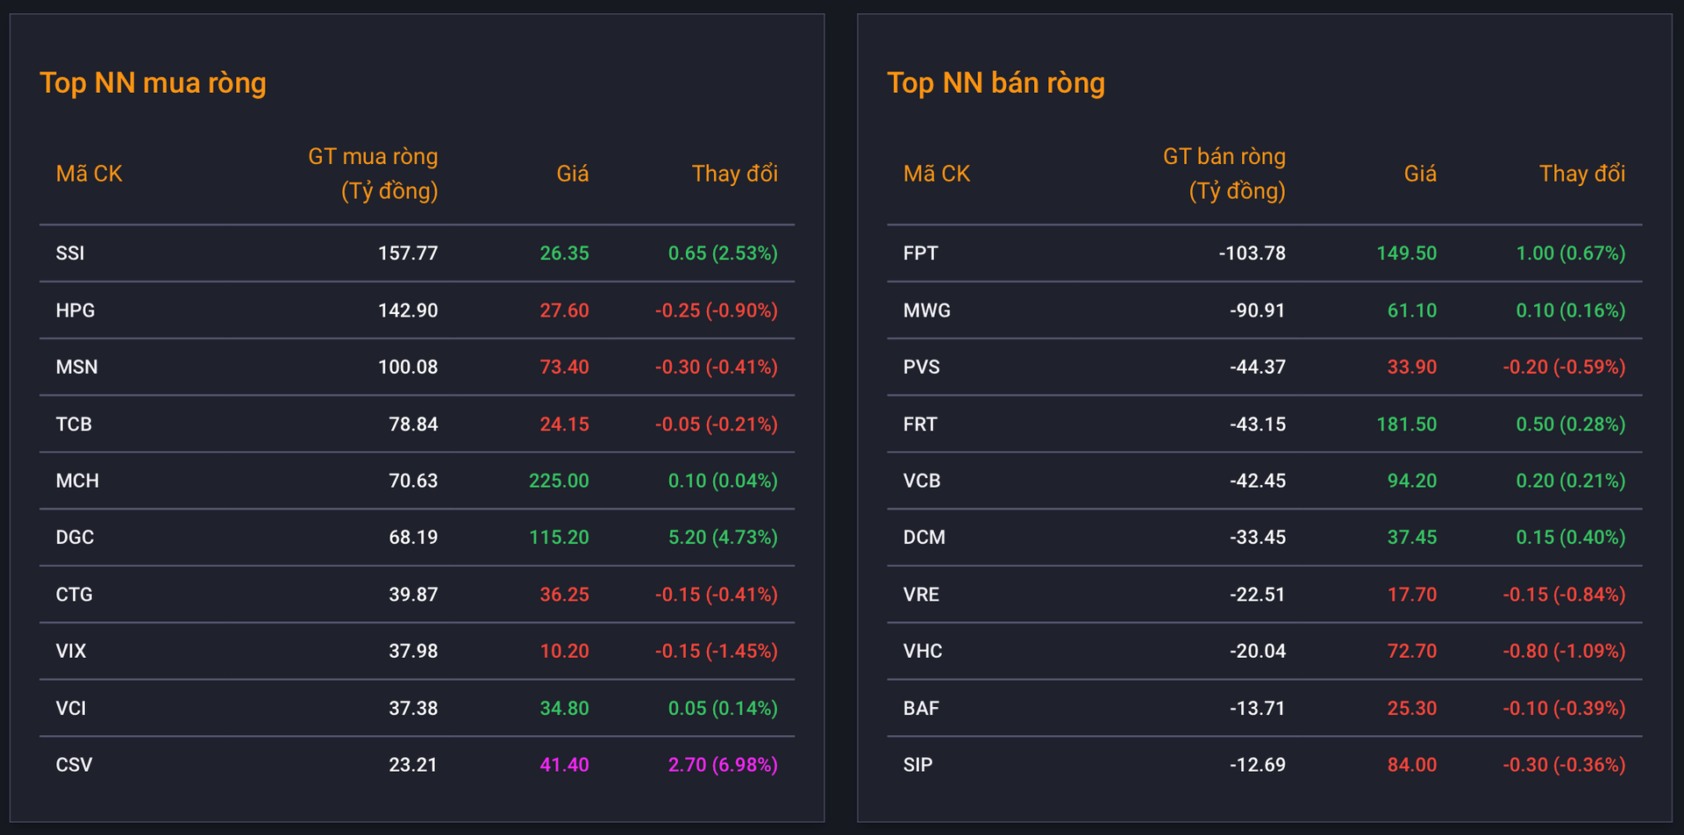Click FPT price 149.50

[x=1407, y=253]
